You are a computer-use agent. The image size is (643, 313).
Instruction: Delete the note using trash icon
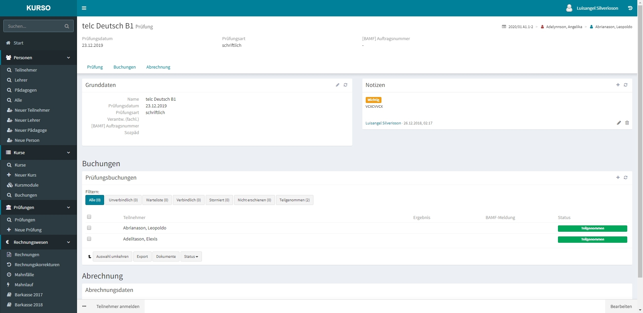click(x=627, y=123)
